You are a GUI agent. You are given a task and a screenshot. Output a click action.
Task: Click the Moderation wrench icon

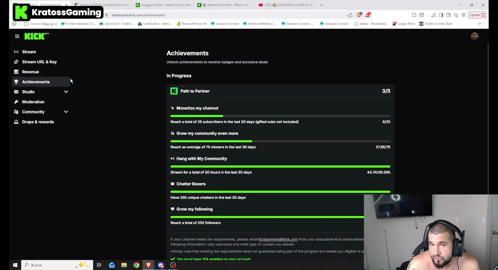coord(16,102)
